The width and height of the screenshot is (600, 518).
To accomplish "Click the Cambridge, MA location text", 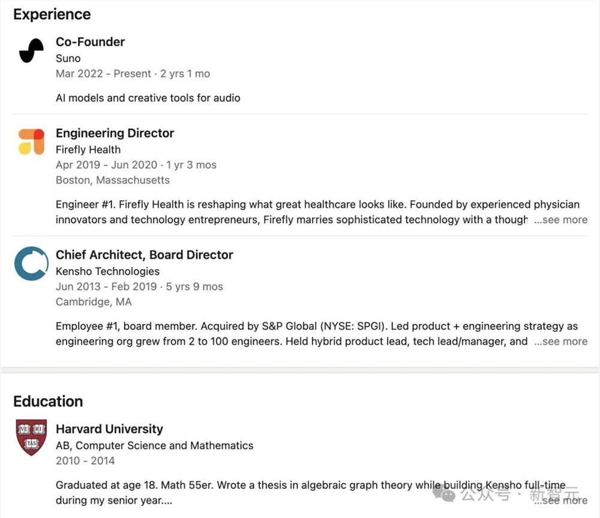I will click(93, 302).
